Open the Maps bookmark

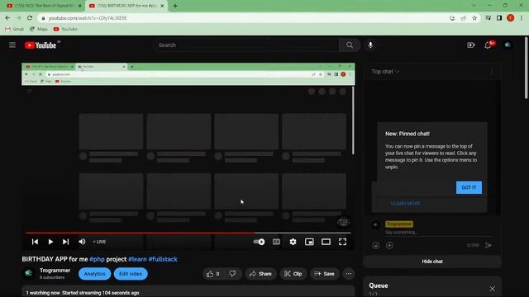pyautogui.click(x=39, y=29)
